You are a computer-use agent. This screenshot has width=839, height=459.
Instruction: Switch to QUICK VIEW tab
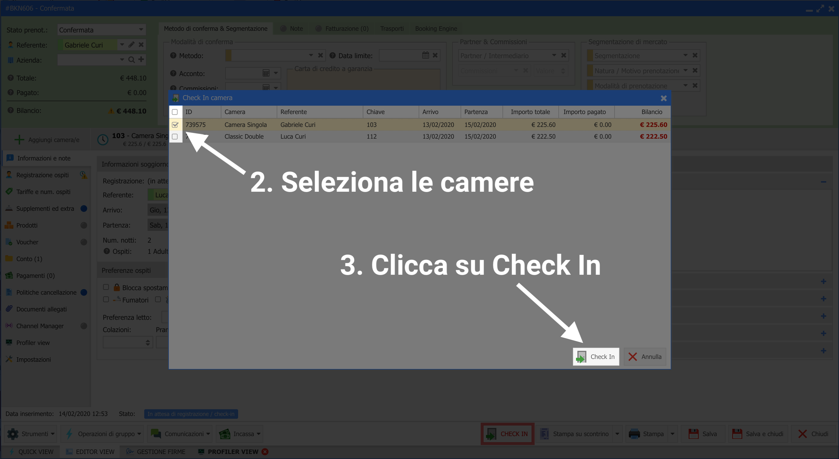[x=31, y=451]
